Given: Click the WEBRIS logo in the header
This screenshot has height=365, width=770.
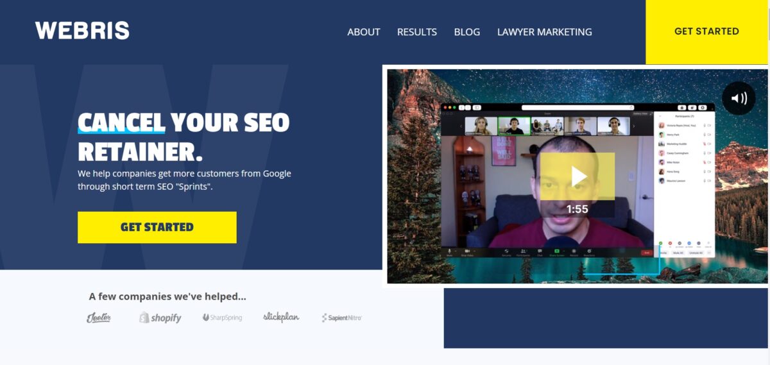Looking at the screenshot, I should point(82,31).
